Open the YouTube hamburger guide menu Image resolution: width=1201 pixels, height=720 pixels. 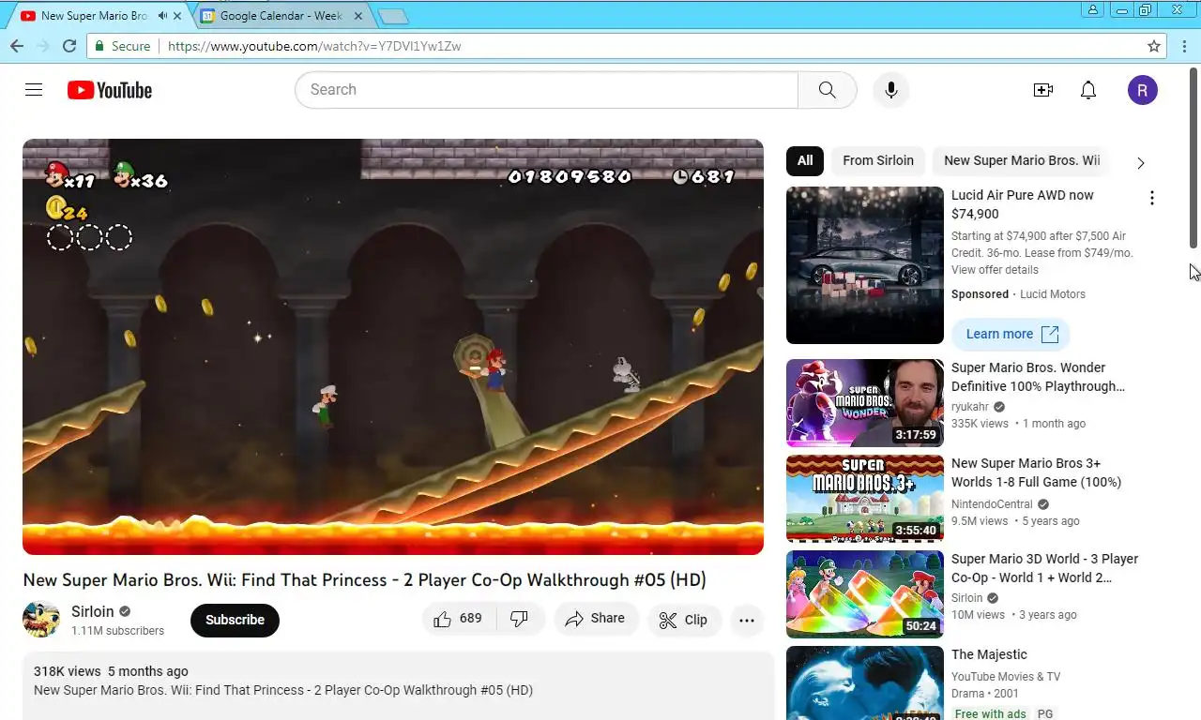tap(34, 90)
